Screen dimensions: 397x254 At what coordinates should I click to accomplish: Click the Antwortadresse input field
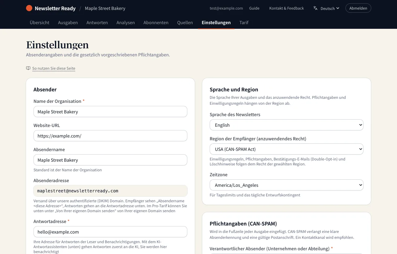tap(110, 232)
